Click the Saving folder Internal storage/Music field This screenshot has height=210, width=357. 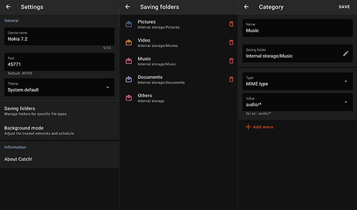(x=297, y=53)
